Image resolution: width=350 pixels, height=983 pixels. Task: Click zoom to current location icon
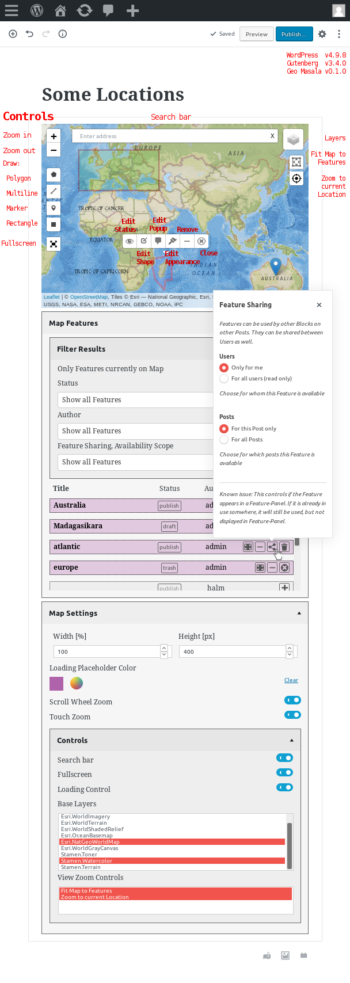(x=296, y=178)
